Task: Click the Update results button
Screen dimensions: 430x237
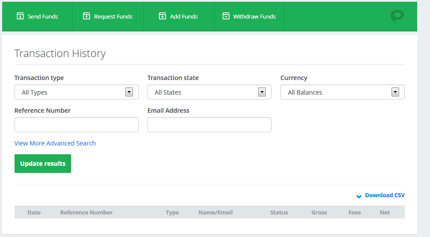Action: 43,164
